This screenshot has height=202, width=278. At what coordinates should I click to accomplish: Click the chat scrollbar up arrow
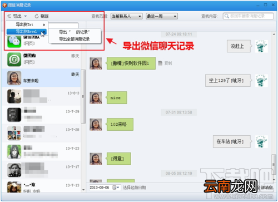point(274,35)
